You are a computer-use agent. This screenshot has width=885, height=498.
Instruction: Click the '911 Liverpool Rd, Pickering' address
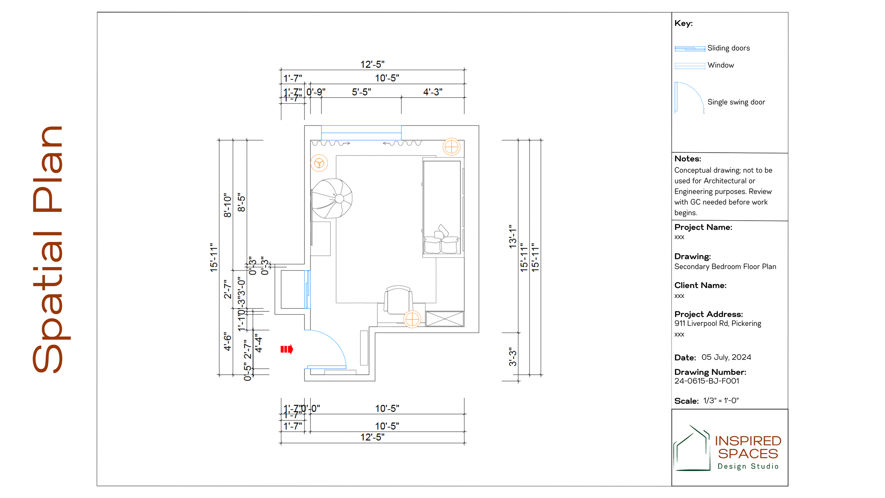pos(718,323)
